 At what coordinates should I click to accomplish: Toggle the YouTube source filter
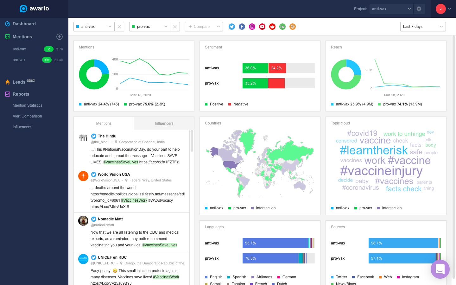[262, 27]
